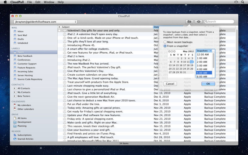The width and height of the screenshot is (248, 155).
Task: Select the 1:00 AM snapshot
Action: coord(204,58)
